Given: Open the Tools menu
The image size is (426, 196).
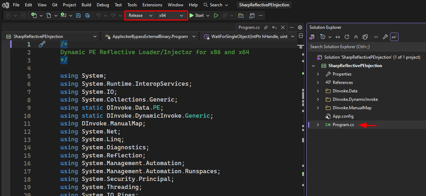Looking at the screenshot, I should point(132,5).
